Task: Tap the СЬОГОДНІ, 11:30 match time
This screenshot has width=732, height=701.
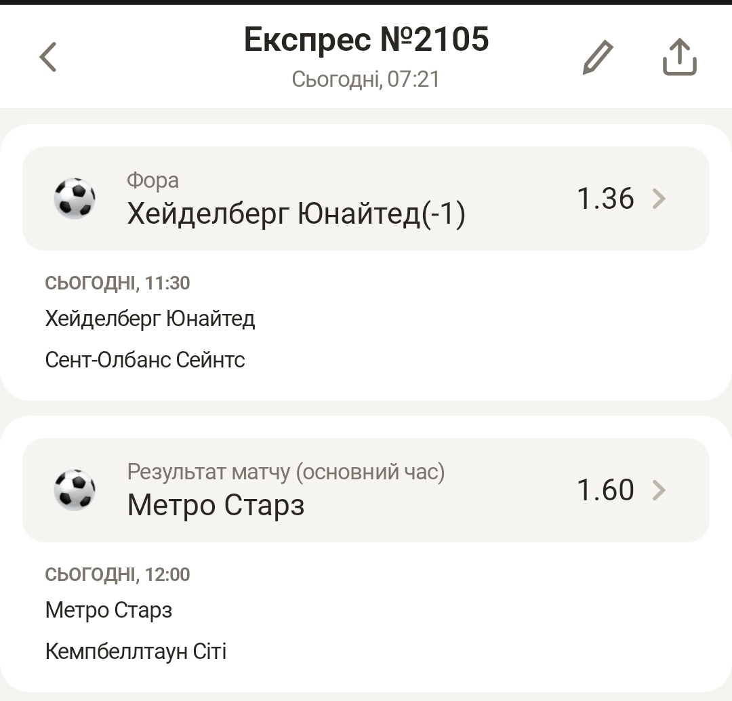Action: [117, 283]
